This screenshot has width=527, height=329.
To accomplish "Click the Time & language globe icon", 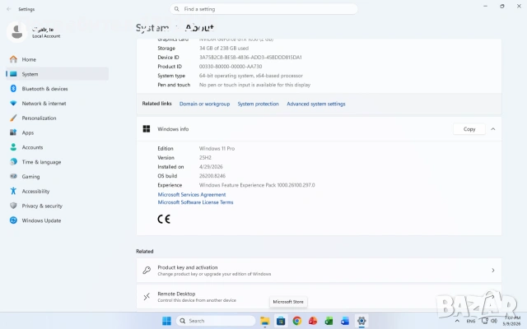I will (13, 162).
